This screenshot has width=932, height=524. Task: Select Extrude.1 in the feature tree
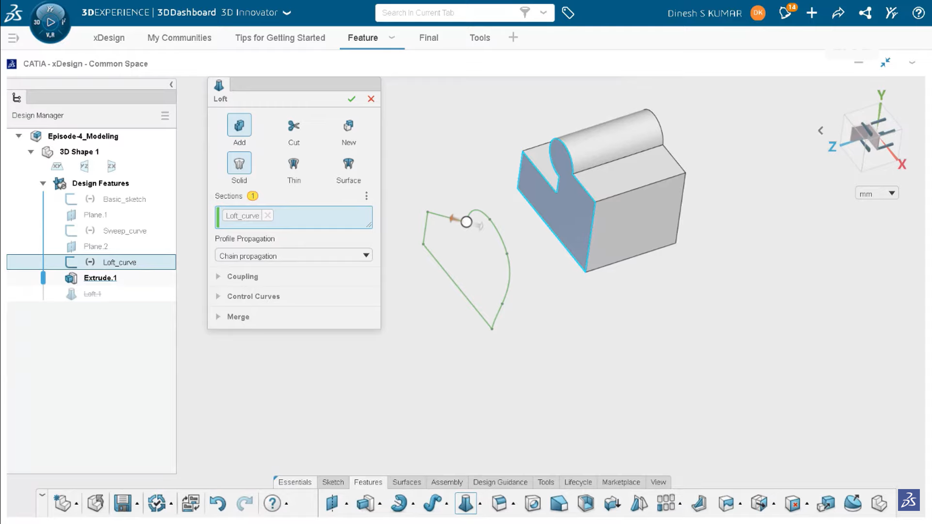coord(100,278)
